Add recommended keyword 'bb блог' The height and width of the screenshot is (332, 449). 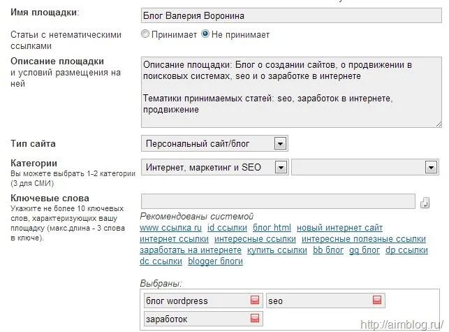(x=328, y=250)
